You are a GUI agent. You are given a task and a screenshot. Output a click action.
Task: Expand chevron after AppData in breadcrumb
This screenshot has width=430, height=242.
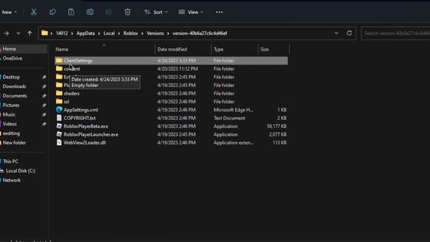click(99, 34)
